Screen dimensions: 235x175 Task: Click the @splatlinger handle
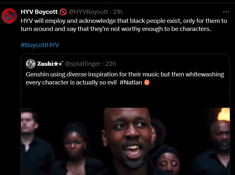(82, 63)
